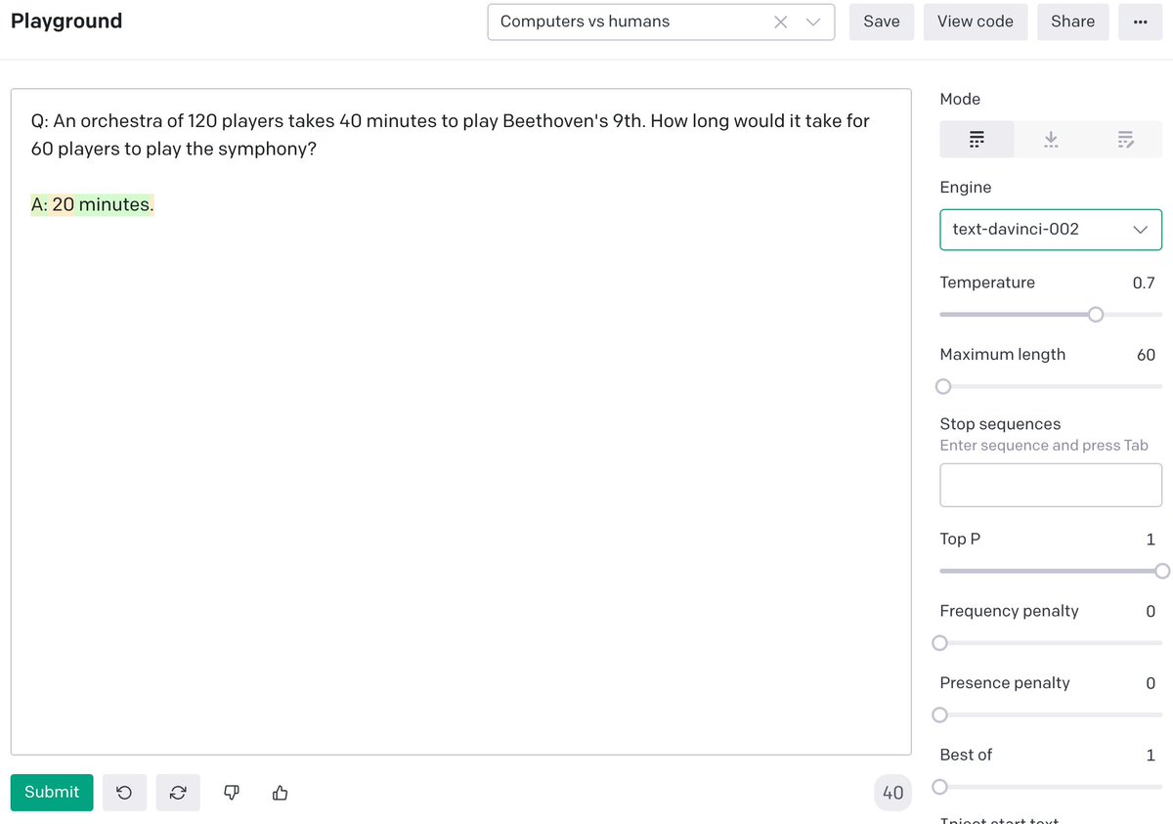Click the Undo last icon
The image size is (1173, 824).
click(x=124, y=793)
